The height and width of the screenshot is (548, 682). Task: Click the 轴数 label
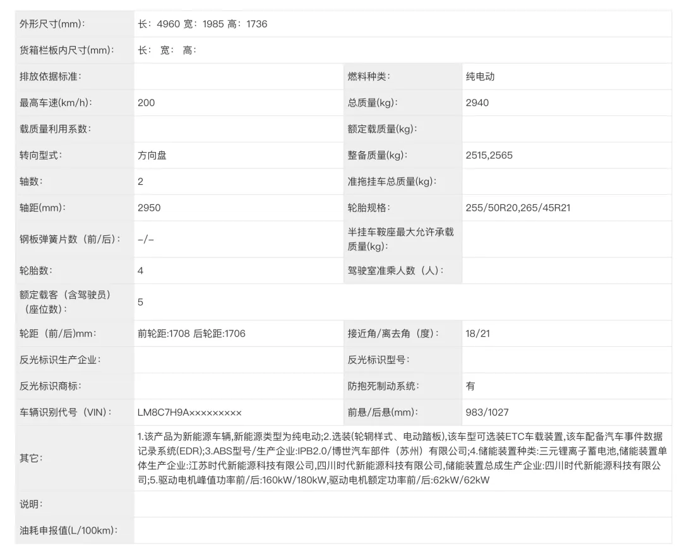(31, 182)
